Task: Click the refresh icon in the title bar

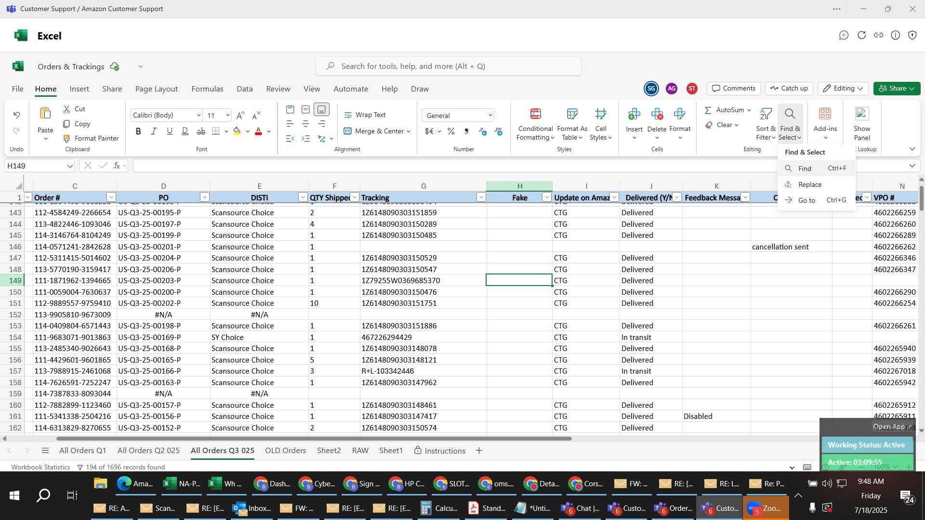Action: 861,35
